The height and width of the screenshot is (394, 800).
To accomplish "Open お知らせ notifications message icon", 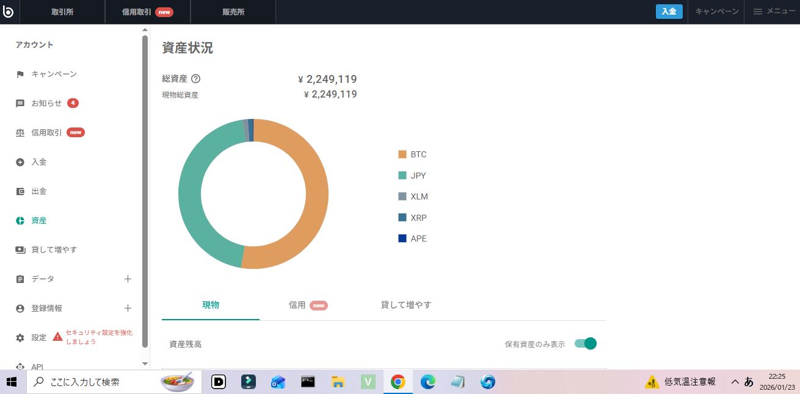I will [x=20, y=104].
